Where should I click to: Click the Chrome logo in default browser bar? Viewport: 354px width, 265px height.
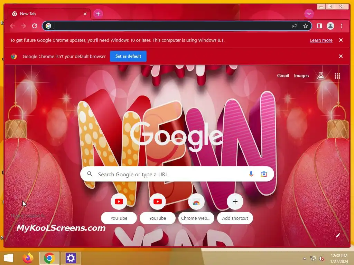coord(14,56)
